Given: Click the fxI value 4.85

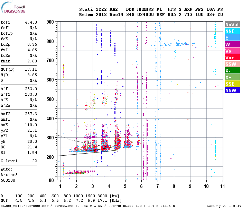Looking at the screenshot, I should (32, 50).
